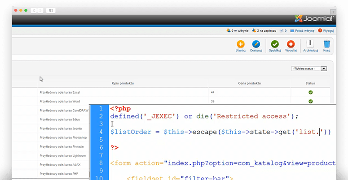The width and height of the screenshot is (348, 180).
Task: Click the 'Status' column header
Action: 310,83
